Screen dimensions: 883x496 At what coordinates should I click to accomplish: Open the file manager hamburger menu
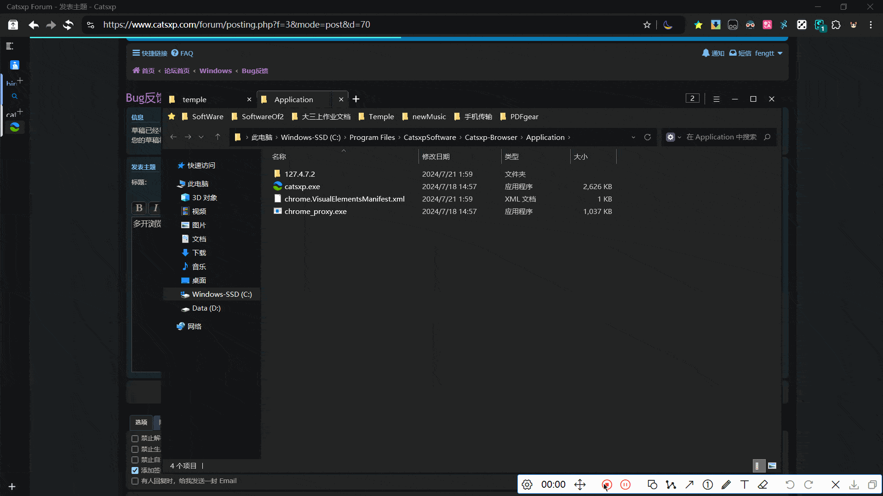coord(716,99)
